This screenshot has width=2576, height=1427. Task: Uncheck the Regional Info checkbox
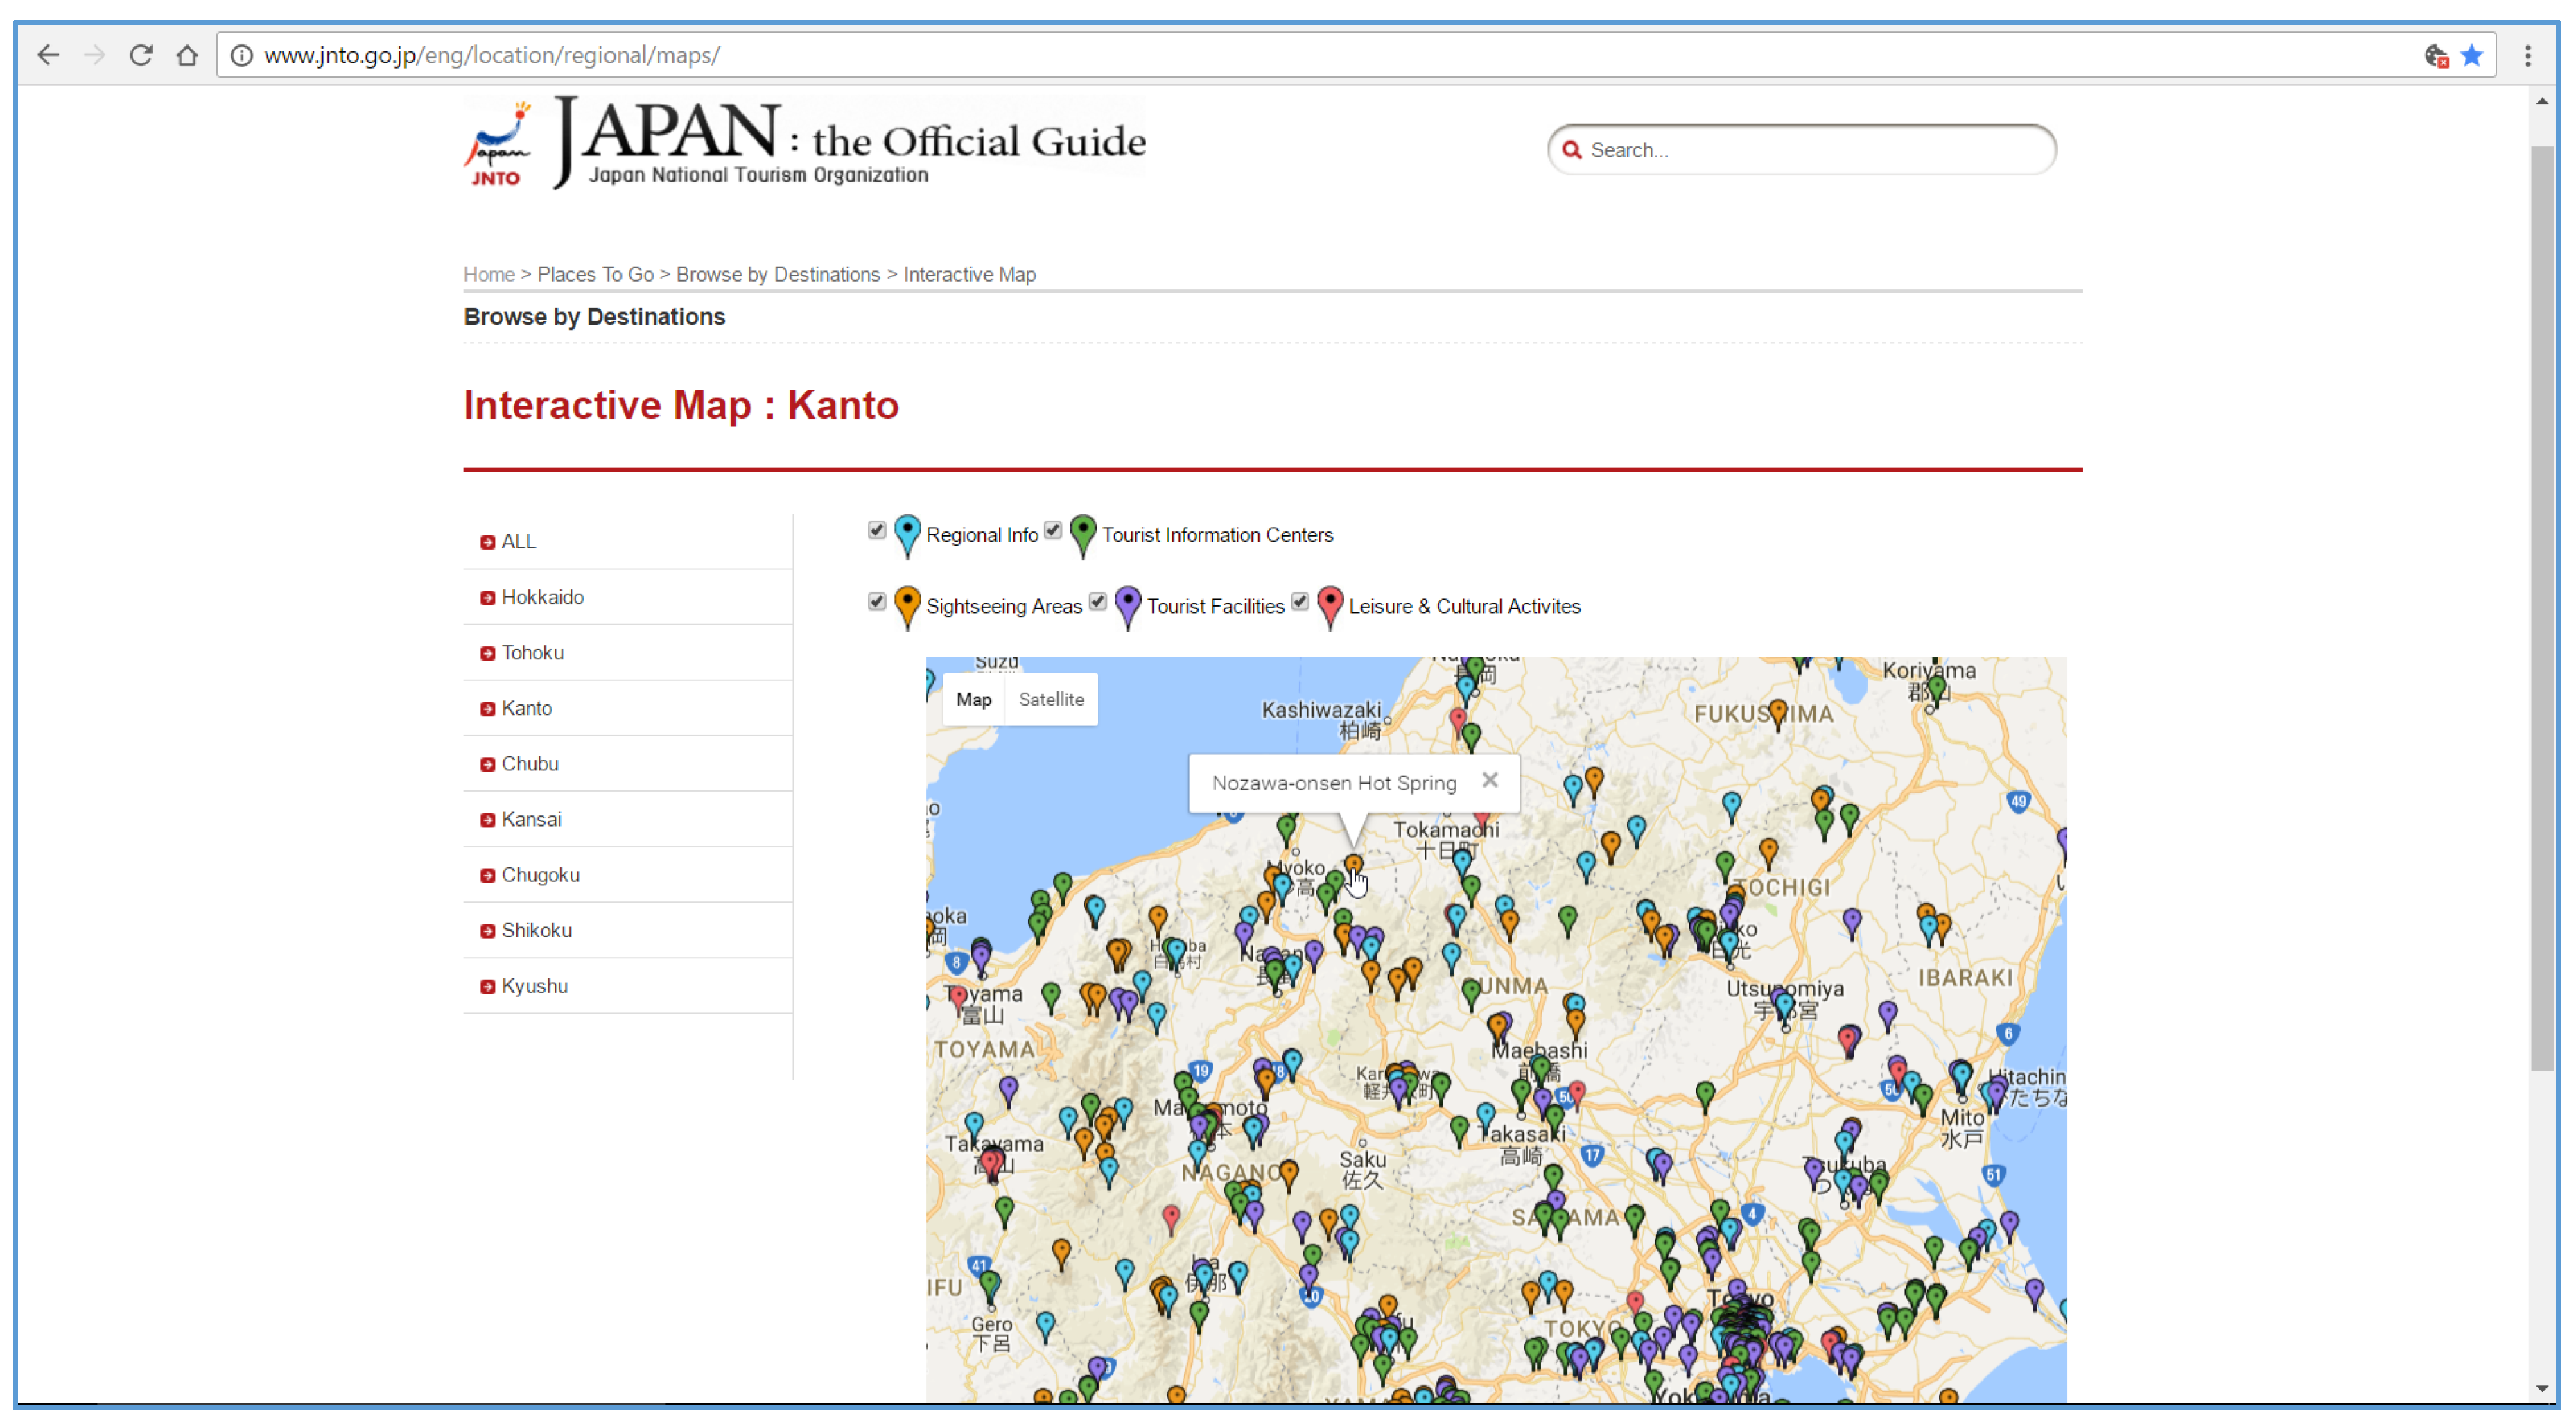[877, 530]
